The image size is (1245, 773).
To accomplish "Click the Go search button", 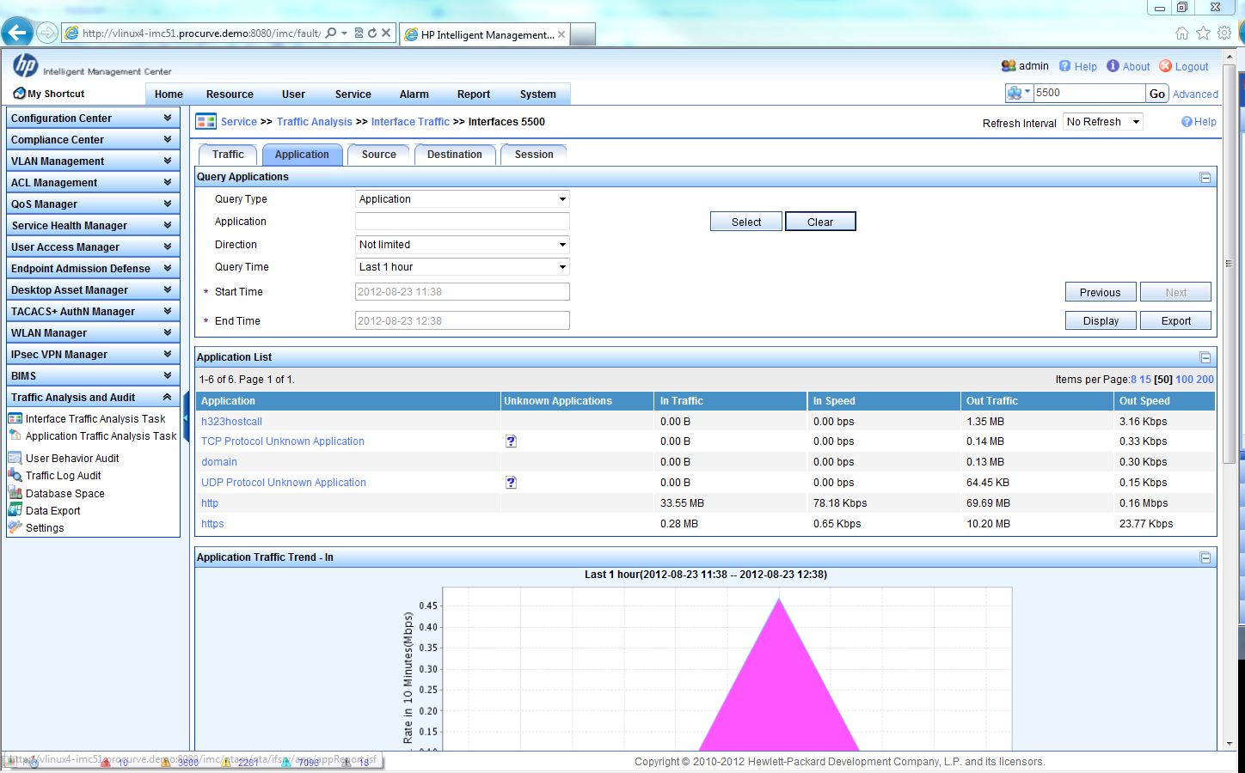I will tap(1157, 94).
